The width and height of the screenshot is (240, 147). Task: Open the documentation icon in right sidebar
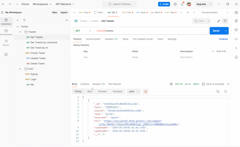[236, 21]
